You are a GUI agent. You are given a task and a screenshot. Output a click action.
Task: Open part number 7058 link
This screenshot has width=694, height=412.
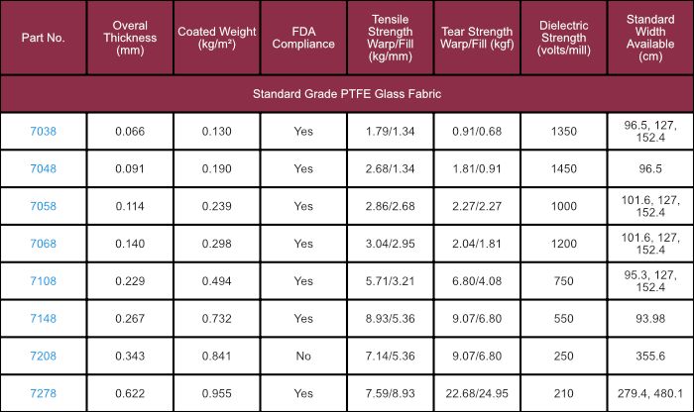[43, 206]
